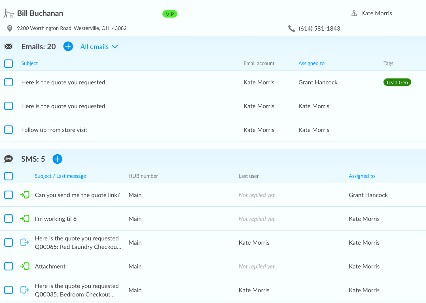
Task: Click the SMS speech bubble icon
Action: coord(9,159)
